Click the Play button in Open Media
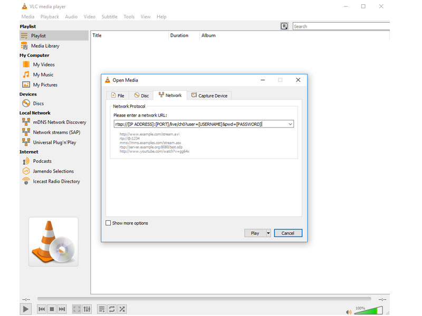The width and height of the screenshot is (422, 316). click(255, 233)
